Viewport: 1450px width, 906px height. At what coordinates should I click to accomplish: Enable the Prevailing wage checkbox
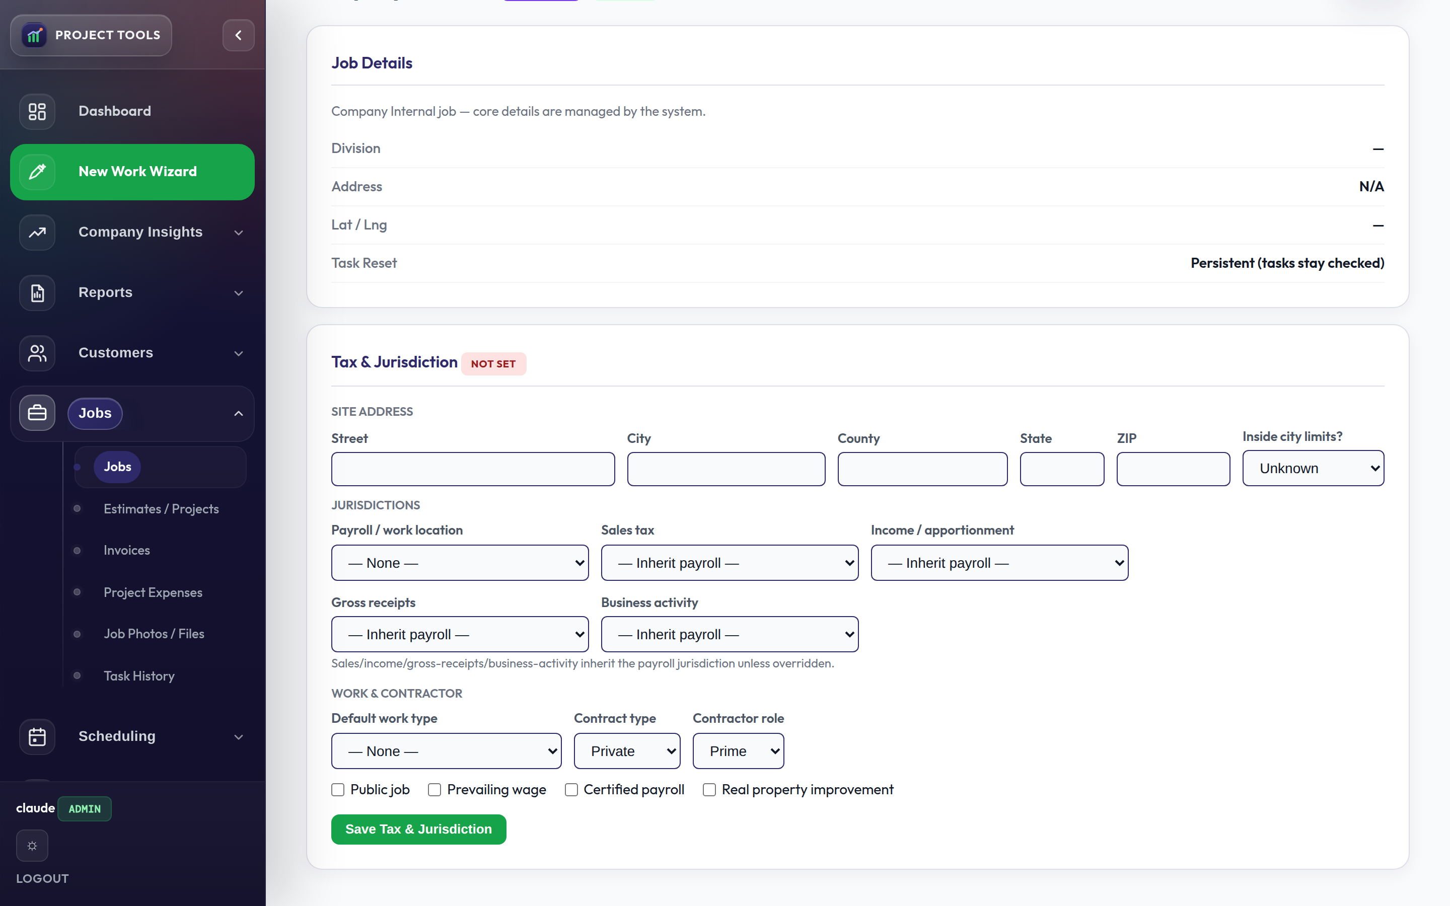coord(434,790)
